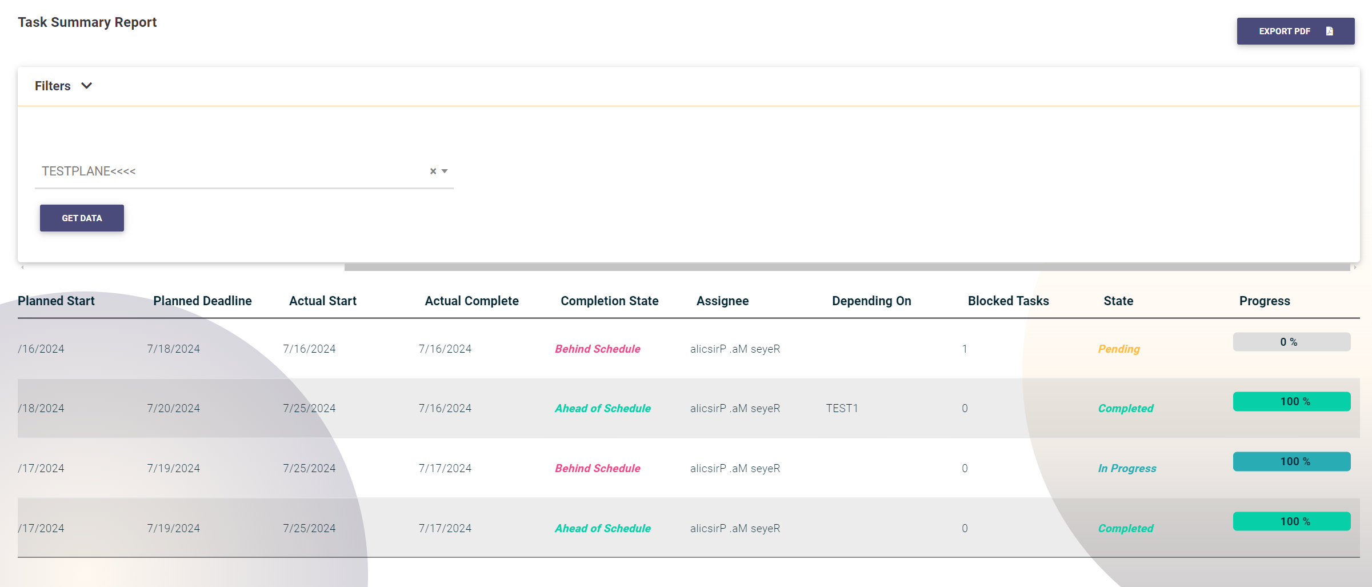Click the Progress column header

coord(1264,301)
